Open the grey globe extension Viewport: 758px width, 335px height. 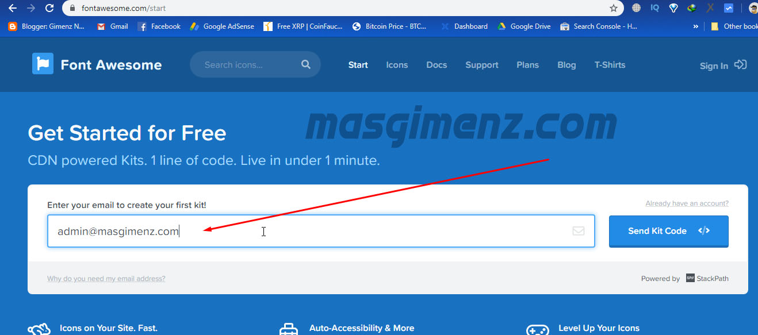click(x=636, y=8)
